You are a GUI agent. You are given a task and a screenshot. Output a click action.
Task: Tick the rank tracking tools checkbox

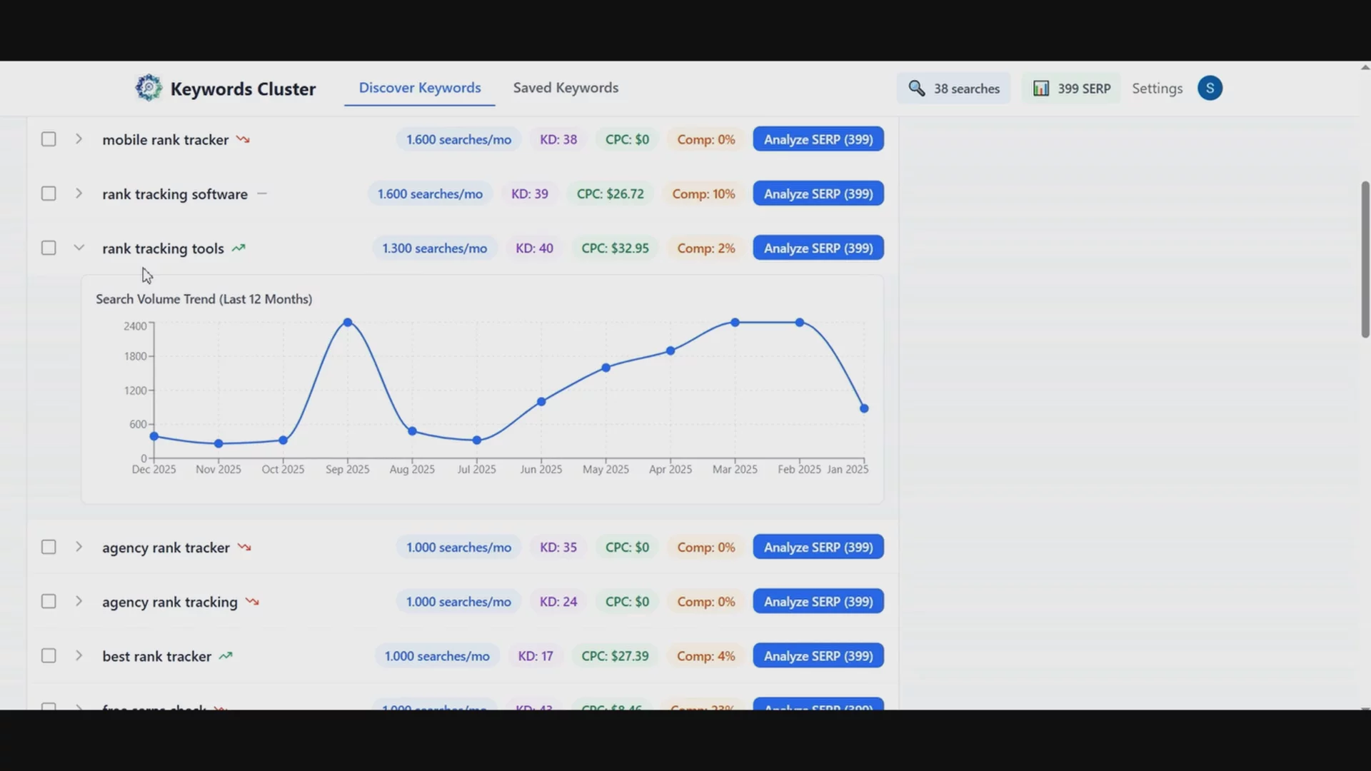[x=49, y=248]
